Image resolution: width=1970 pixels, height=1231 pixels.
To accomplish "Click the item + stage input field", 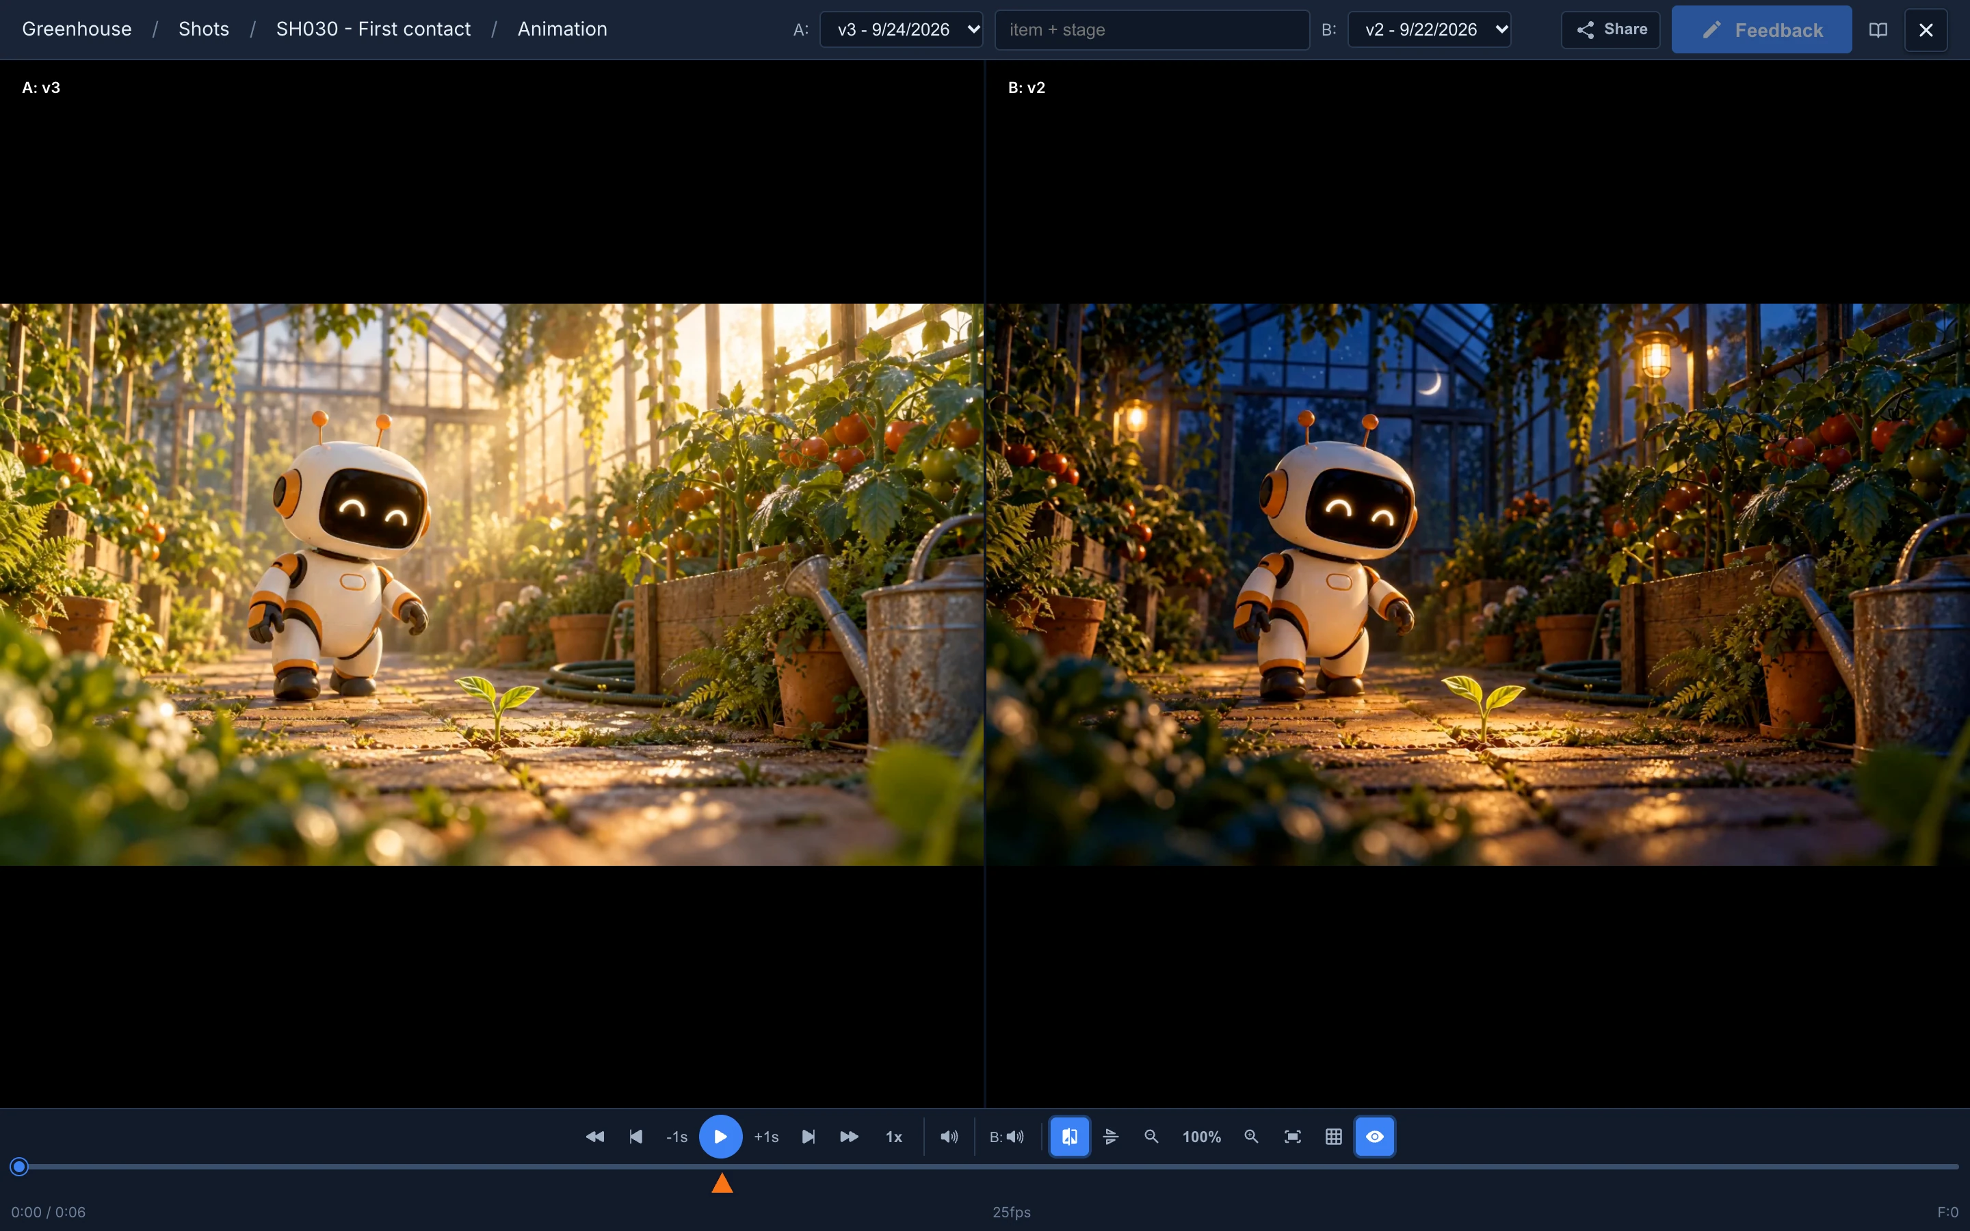I will [1152, 30].
